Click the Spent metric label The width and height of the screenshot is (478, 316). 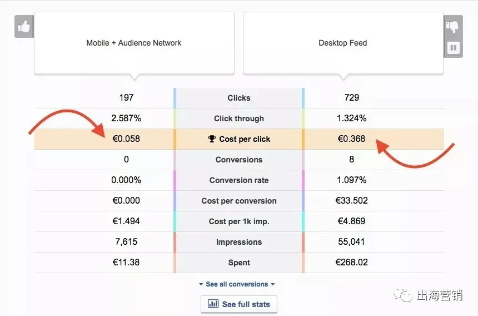click(x=239, y=263)
